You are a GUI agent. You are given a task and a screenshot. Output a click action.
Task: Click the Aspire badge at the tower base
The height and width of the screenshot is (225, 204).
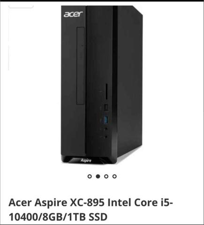tap(86, 160)
